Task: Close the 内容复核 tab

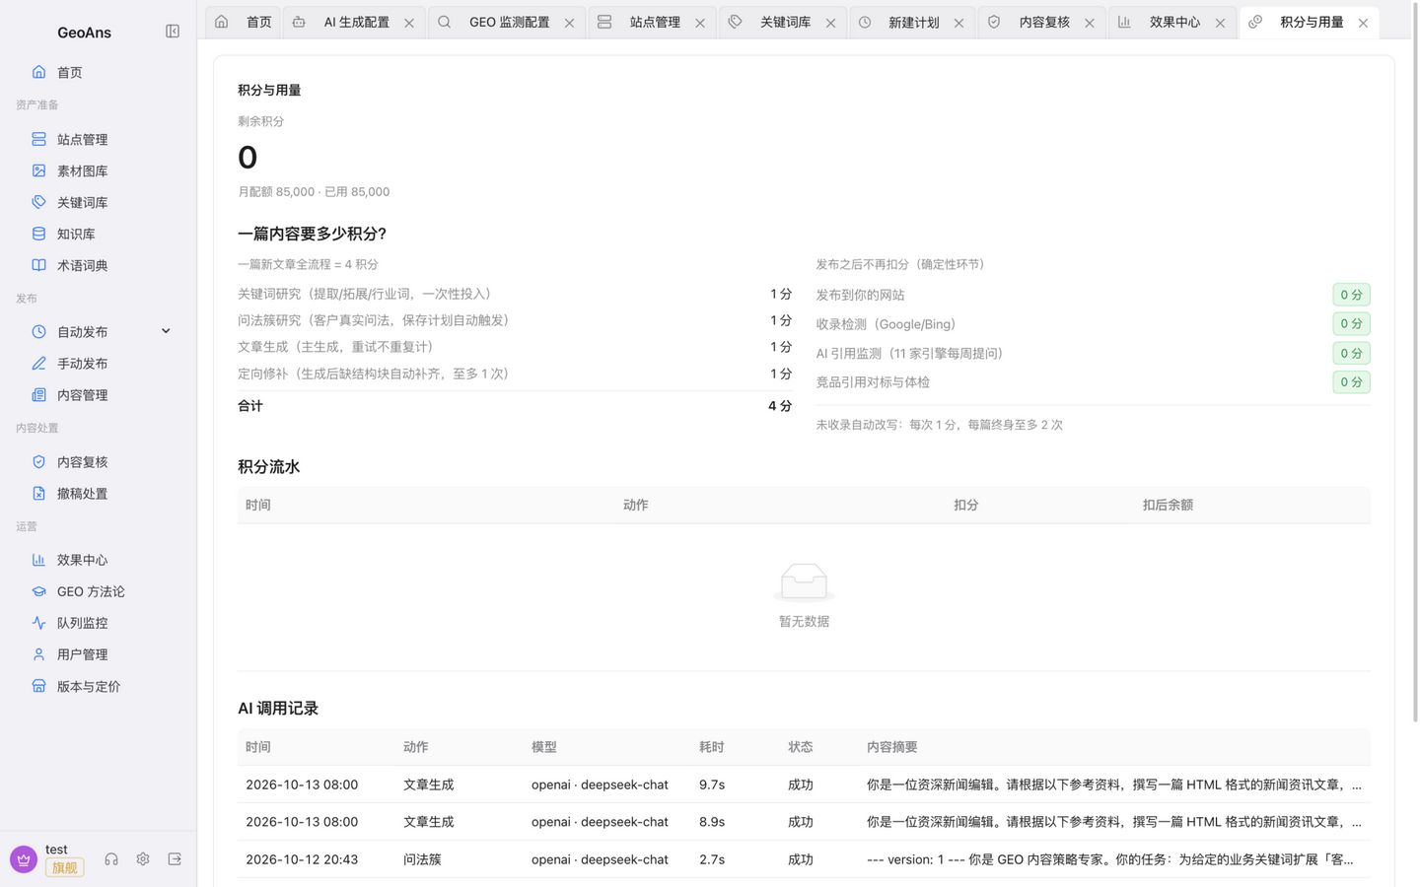Action: 1090,23
